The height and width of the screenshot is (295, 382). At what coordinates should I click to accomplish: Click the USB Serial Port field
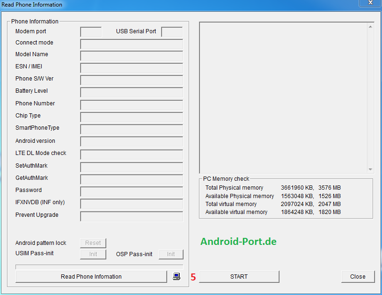point(172,32)
